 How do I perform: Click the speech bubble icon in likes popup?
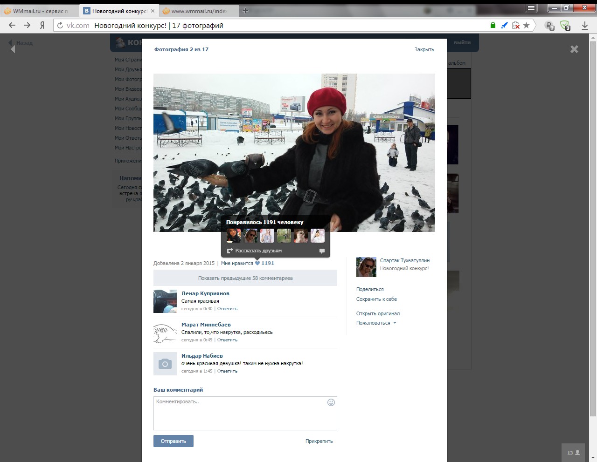tap(322, 251)
